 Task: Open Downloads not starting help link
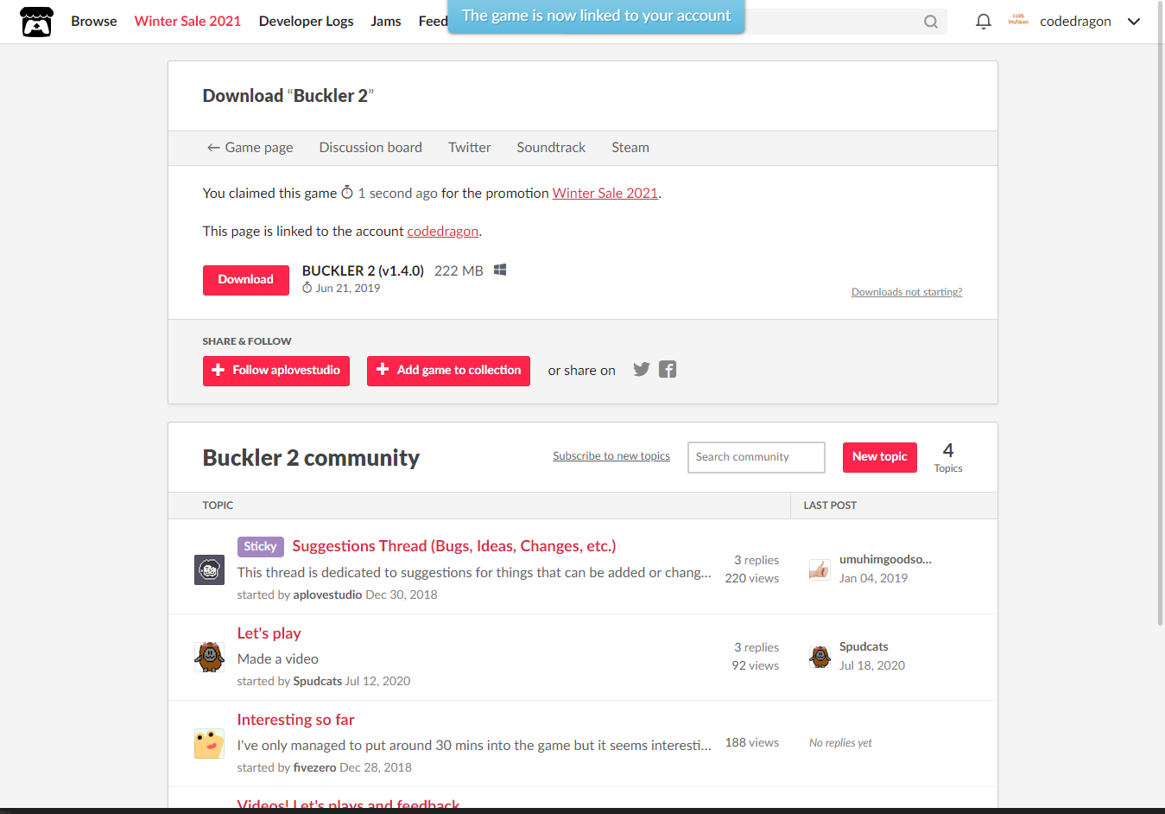pyautogui.click(x=907, y=292)
